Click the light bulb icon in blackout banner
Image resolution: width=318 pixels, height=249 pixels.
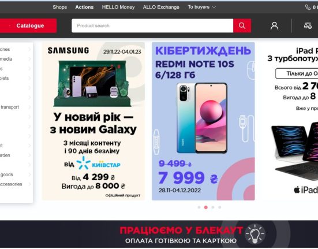coord(255,234)
